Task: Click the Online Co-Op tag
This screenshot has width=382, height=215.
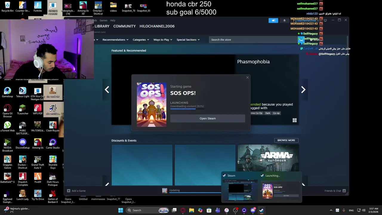Action: pos(256,113)
